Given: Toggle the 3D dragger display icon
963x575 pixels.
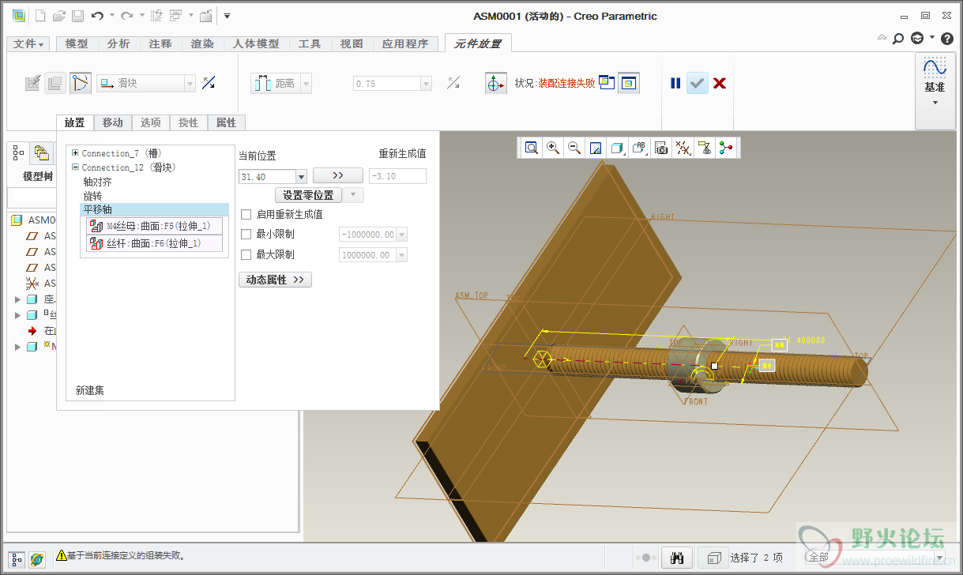Looking at the screenshot, I should [495, 83].
